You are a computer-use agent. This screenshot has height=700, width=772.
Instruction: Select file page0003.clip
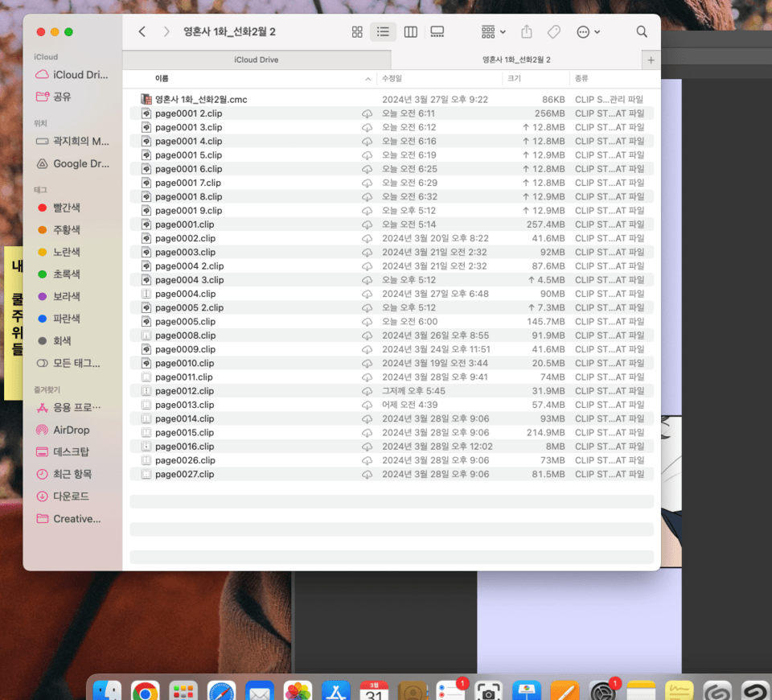(x=392, y=252)
